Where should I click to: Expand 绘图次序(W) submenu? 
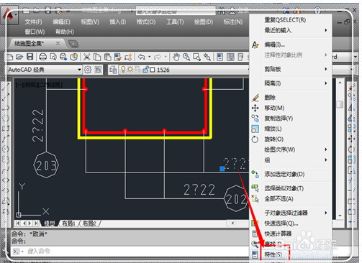point(297,149)
